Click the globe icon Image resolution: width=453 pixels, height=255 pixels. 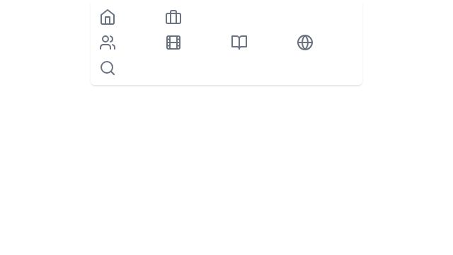point(305,42)
